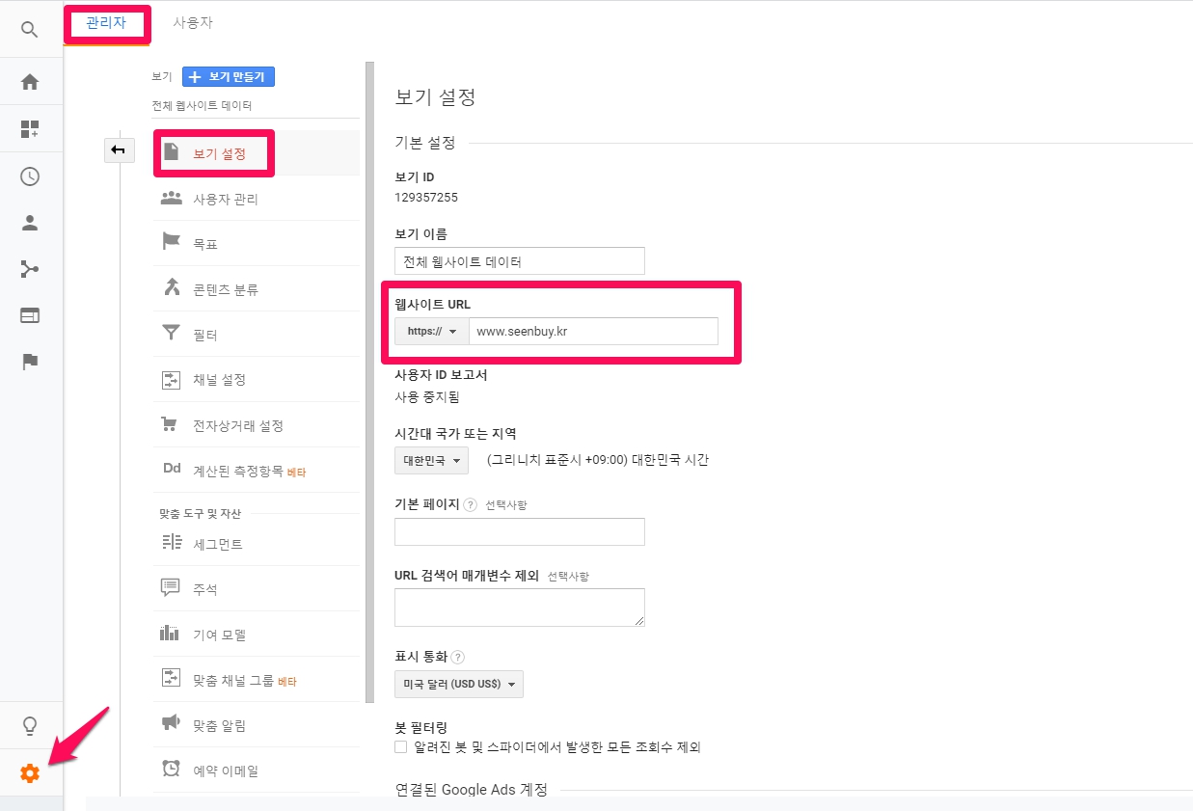Click the 보기 이름 text field

pyautogui.click(x=519, y=261)
